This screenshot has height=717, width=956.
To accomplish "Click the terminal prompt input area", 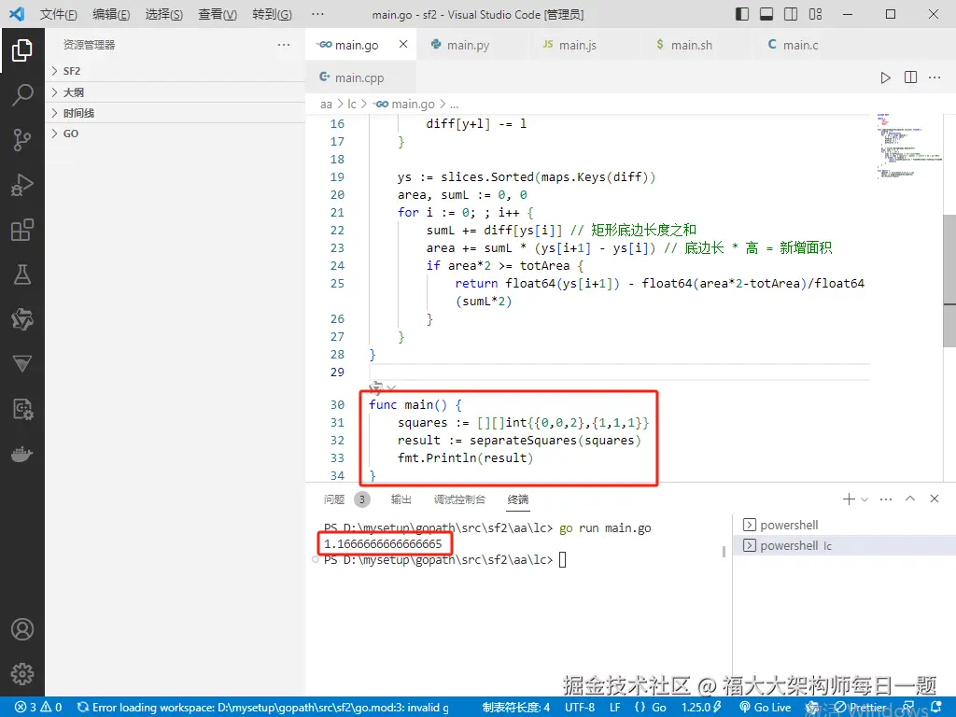I will (562, 560).
